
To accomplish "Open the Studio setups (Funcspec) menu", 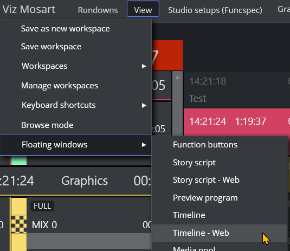I will point(215,10).
